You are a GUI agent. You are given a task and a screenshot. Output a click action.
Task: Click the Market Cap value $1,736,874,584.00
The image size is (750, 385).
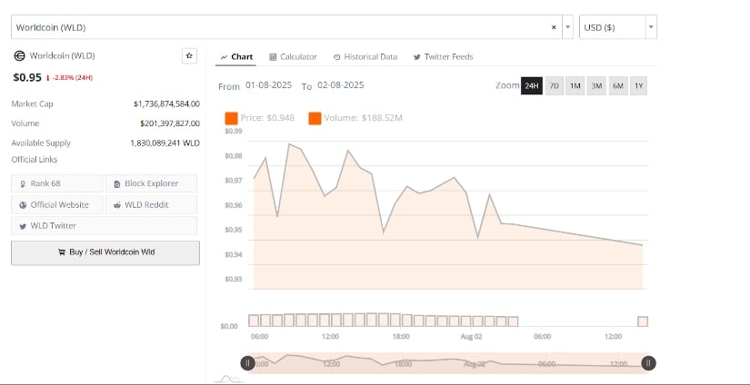click(167, 104)
